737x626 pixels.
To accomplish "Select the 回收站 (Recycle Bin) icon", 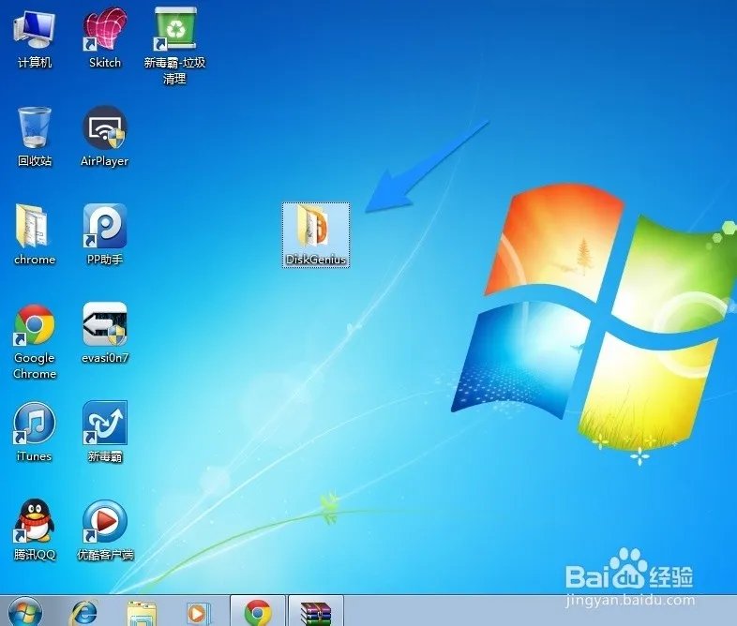I will coord(35,129).
